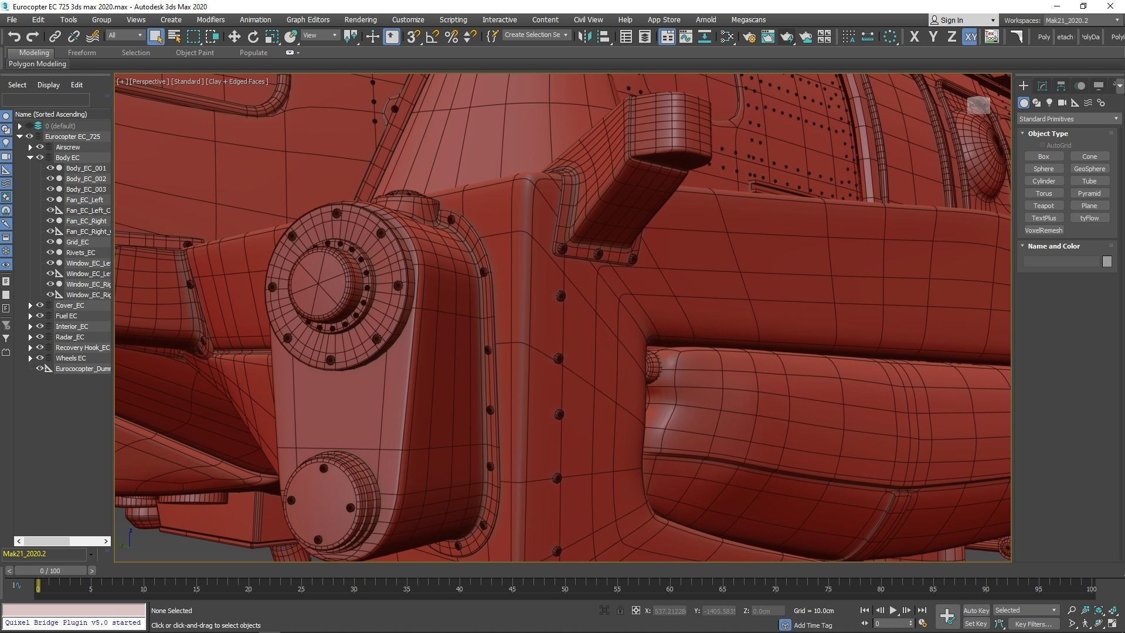Toggle Selection Lock padlock
The image size is (1125, 633).
coord(620,611)
